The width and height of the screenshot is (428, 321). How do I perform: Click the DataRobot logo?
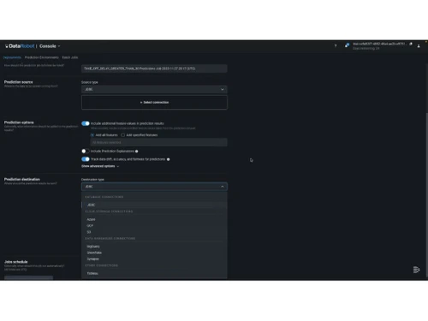pyautogui.click(x=20, y=46)
